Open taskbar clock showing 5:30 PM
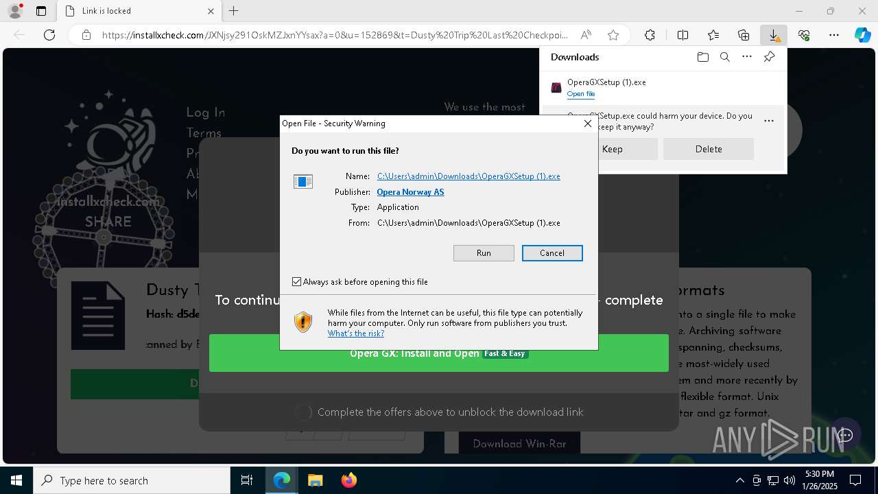This screenshot has width=878, height=494. tap(820, 480)
